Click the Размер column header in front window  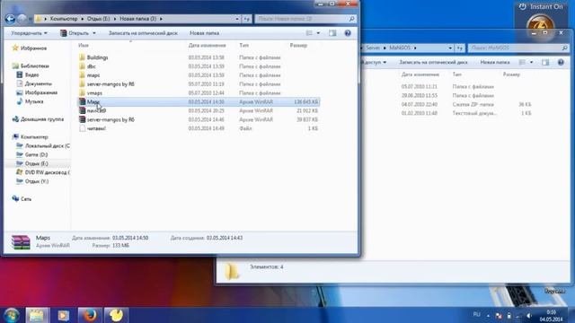coord(298,46)
